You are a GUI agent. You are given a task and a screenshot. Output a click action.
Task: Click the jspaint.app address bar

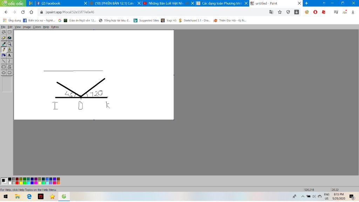(151, 12)
